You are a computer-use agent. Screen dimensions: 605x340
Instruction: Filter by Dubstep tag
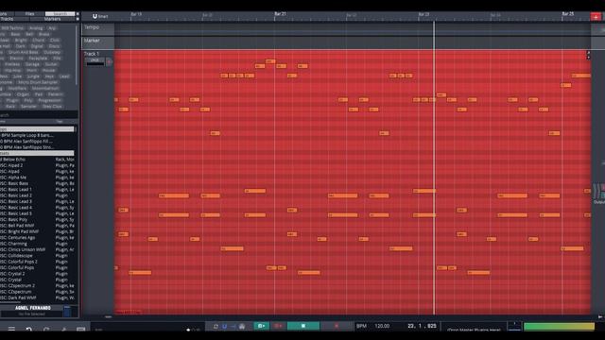[x=52, y=52]
